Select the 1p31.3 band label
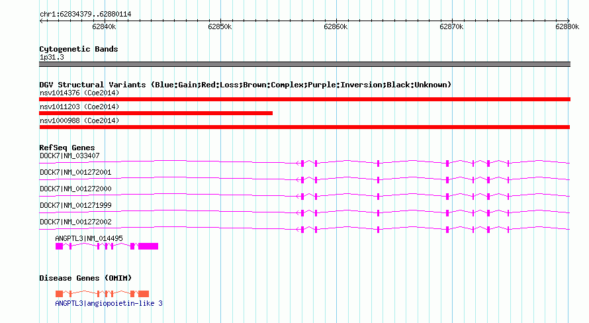Viewport: 589px width, 323px height. pyautogui.click(x=52, y=57)
